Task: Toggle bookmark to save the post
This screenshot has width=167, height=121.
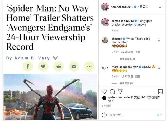Action: click(x=160, y=92)
